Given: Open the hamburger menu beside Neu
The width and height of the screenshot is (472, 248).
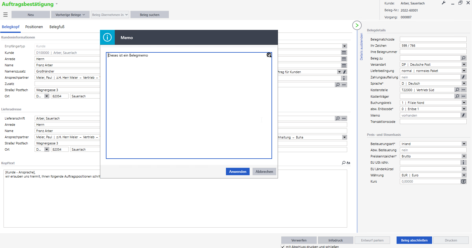Looking at the screenshot, I should [x=5, y=15].
